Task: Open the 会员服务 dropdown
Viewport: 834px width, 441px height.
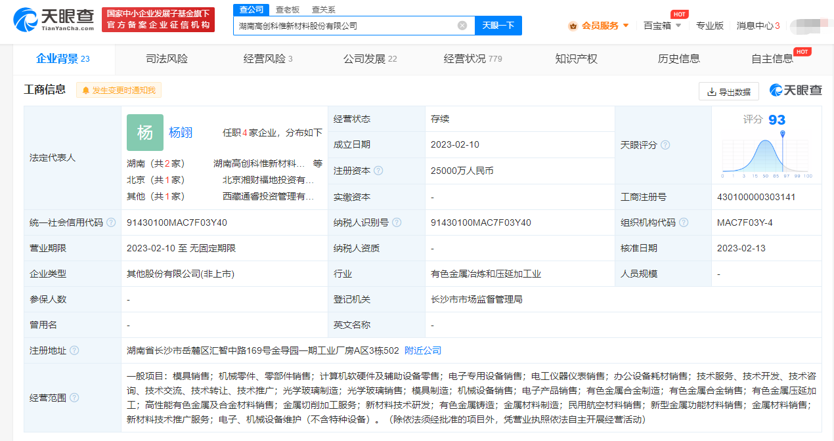Action: 598,26
